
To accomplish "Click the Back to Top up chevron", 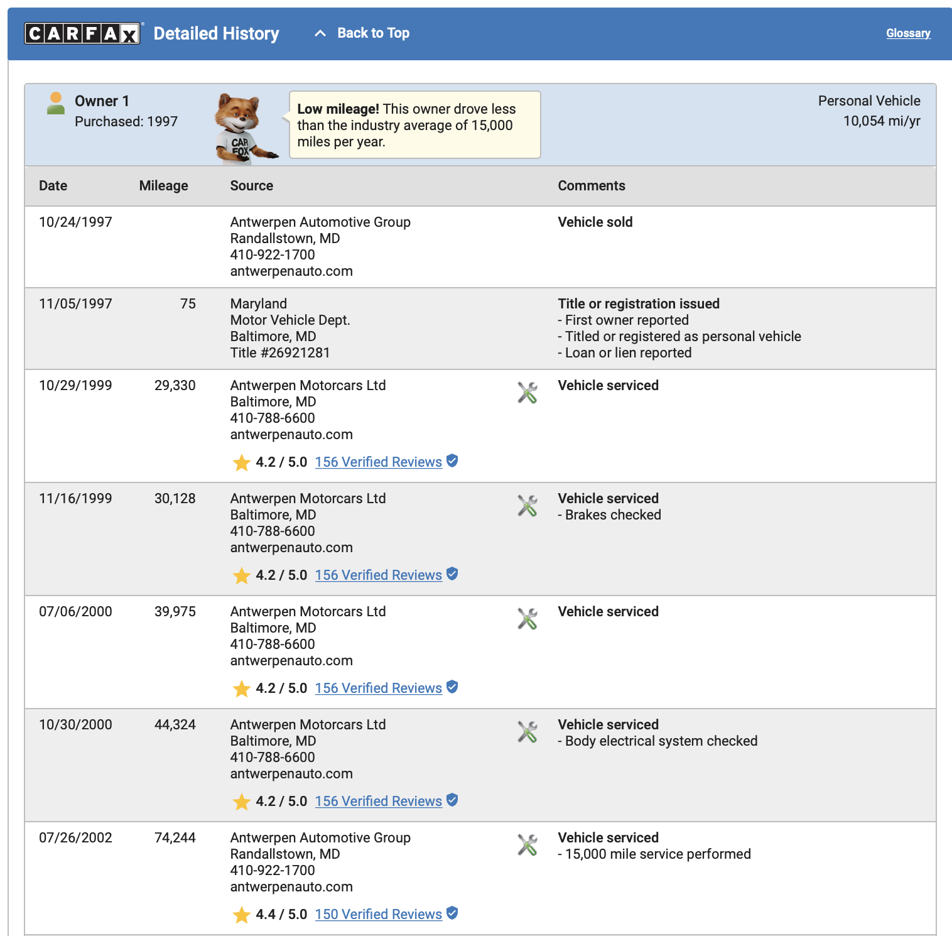I will point(320,33).
